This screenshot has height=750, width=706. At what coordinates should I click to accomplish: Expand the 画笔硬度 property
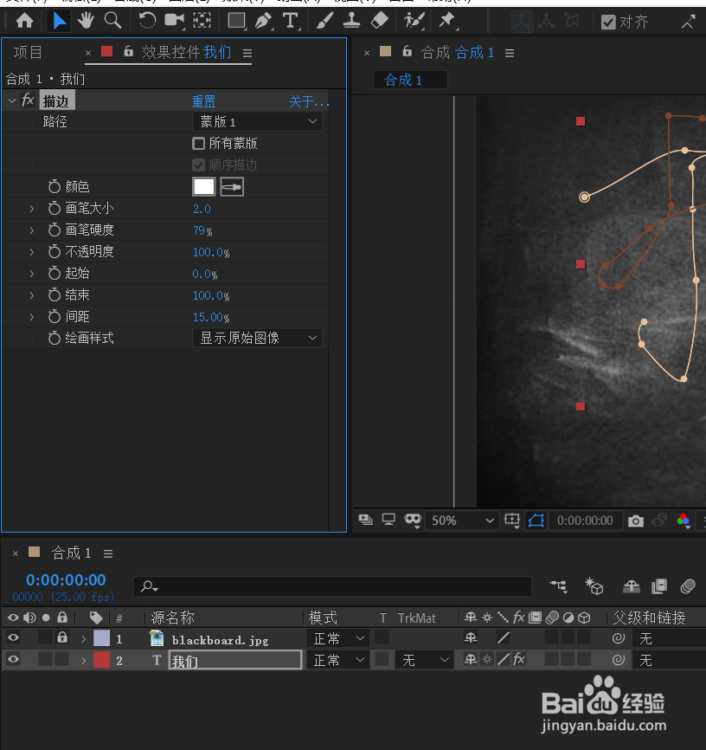(x=31, y=230)
